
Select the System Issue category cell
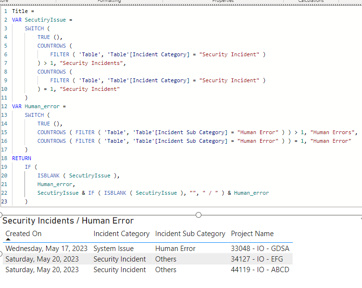point(113,249)
